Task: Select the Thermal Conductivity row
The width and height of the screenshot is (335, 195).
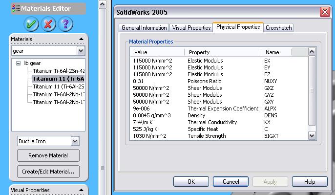Action: coord(219,122)
